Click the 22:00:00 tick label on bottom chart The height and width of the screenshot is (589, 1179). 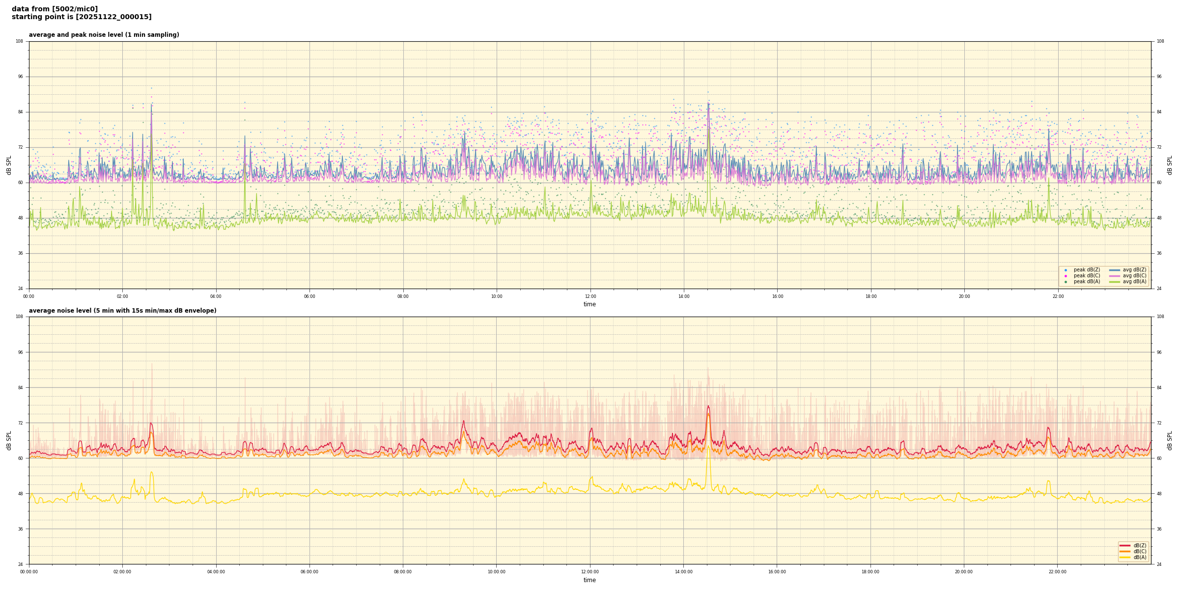point(1058,572)
